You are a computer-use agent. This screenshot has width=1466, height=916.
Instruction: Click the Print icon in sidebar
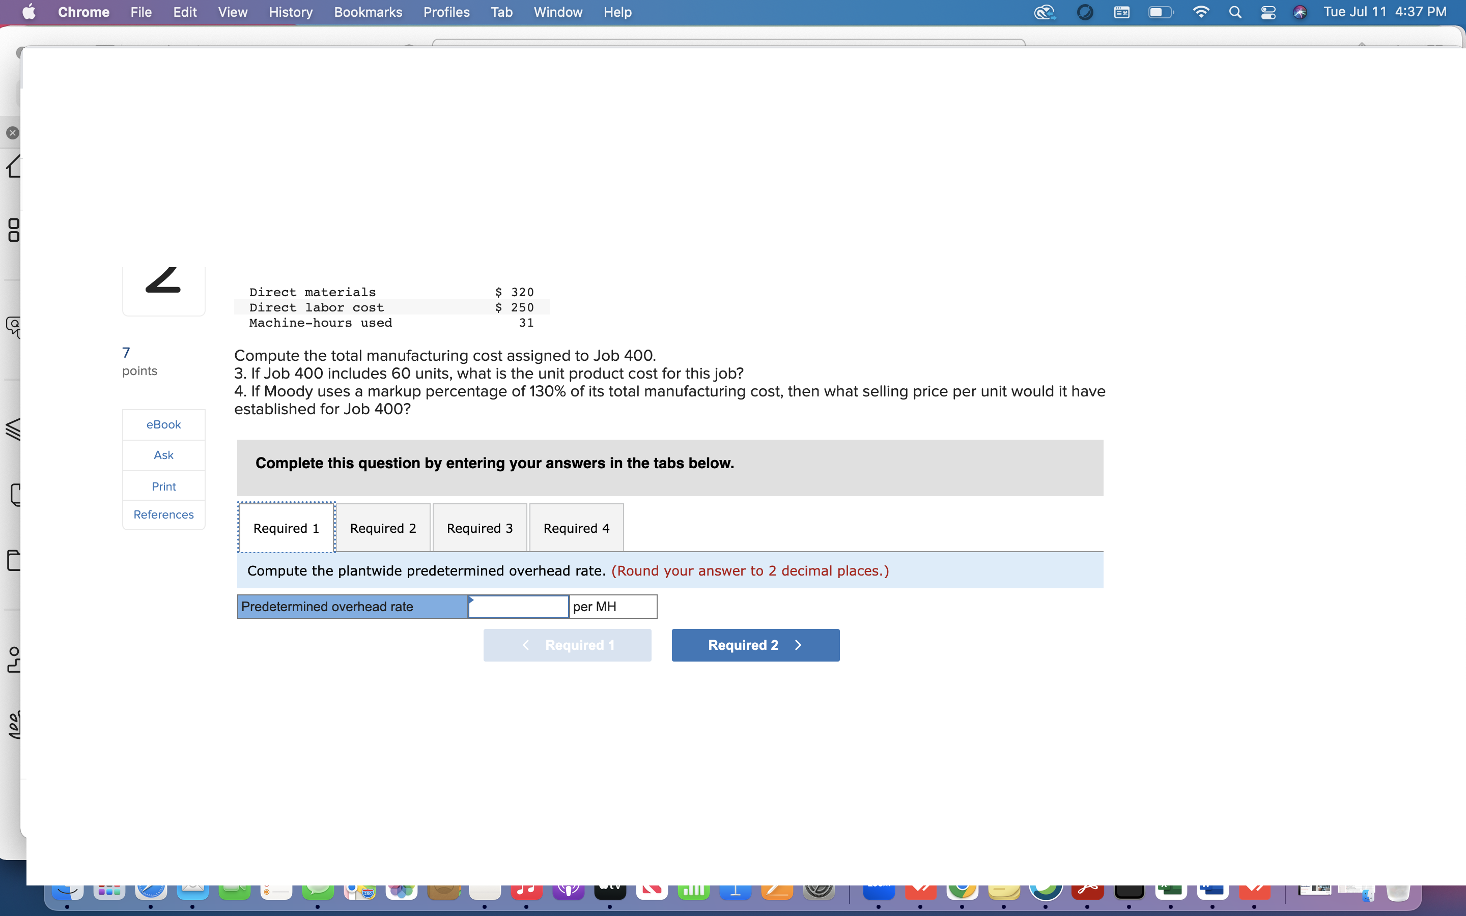click(163, 485)
